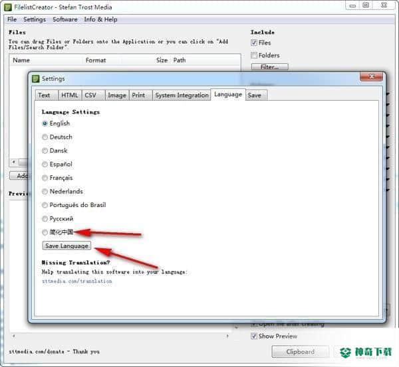The width and height of the screenshot is (399, 367).
Task: Click the preview pane right scroll arrow
Action: pos(227,336)
